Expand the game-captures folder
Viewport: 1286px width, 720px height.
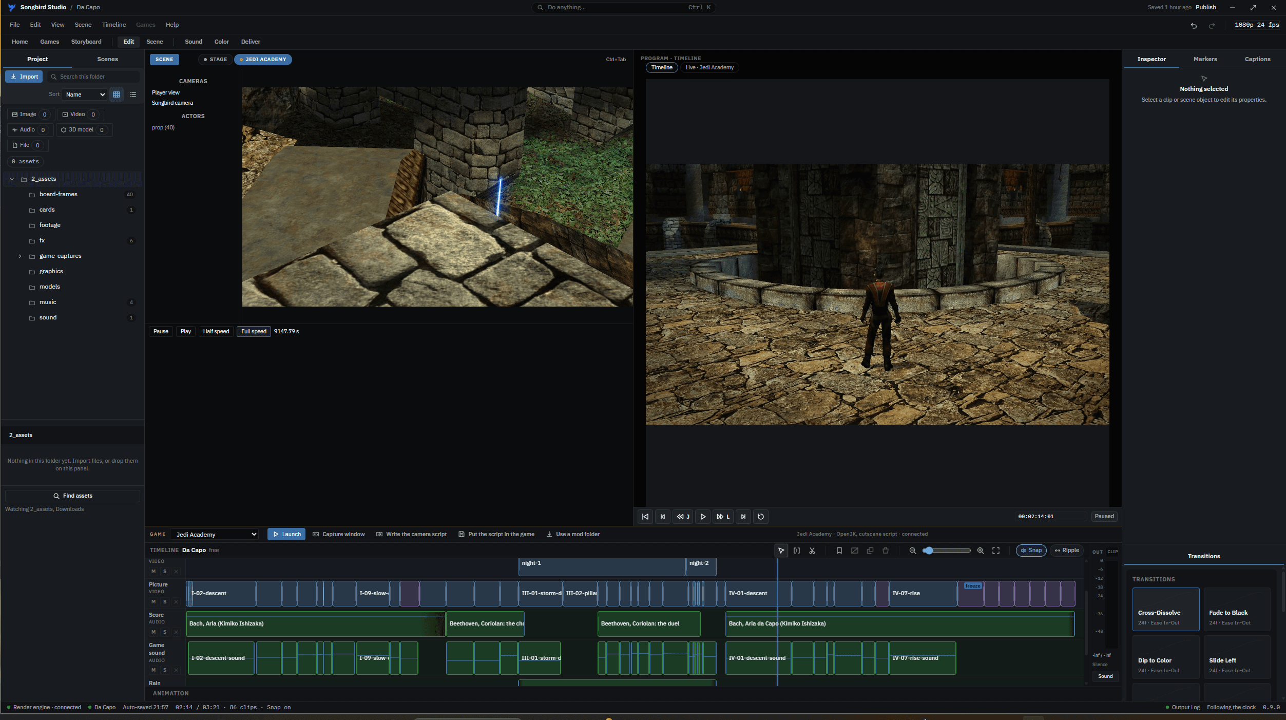pos(20,256)
